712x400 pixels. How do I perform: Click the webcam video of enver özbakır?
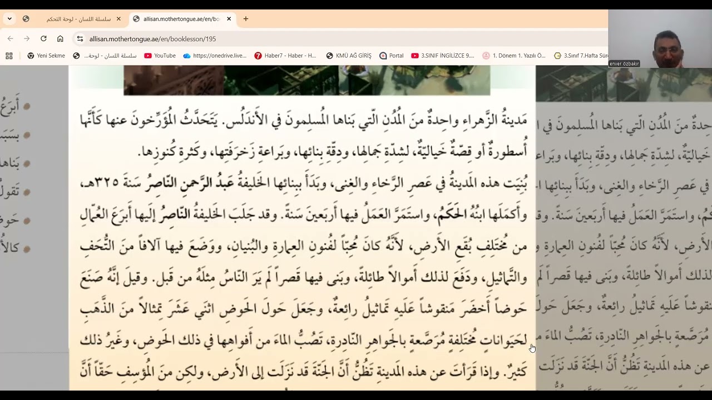[x=660, y=38]
